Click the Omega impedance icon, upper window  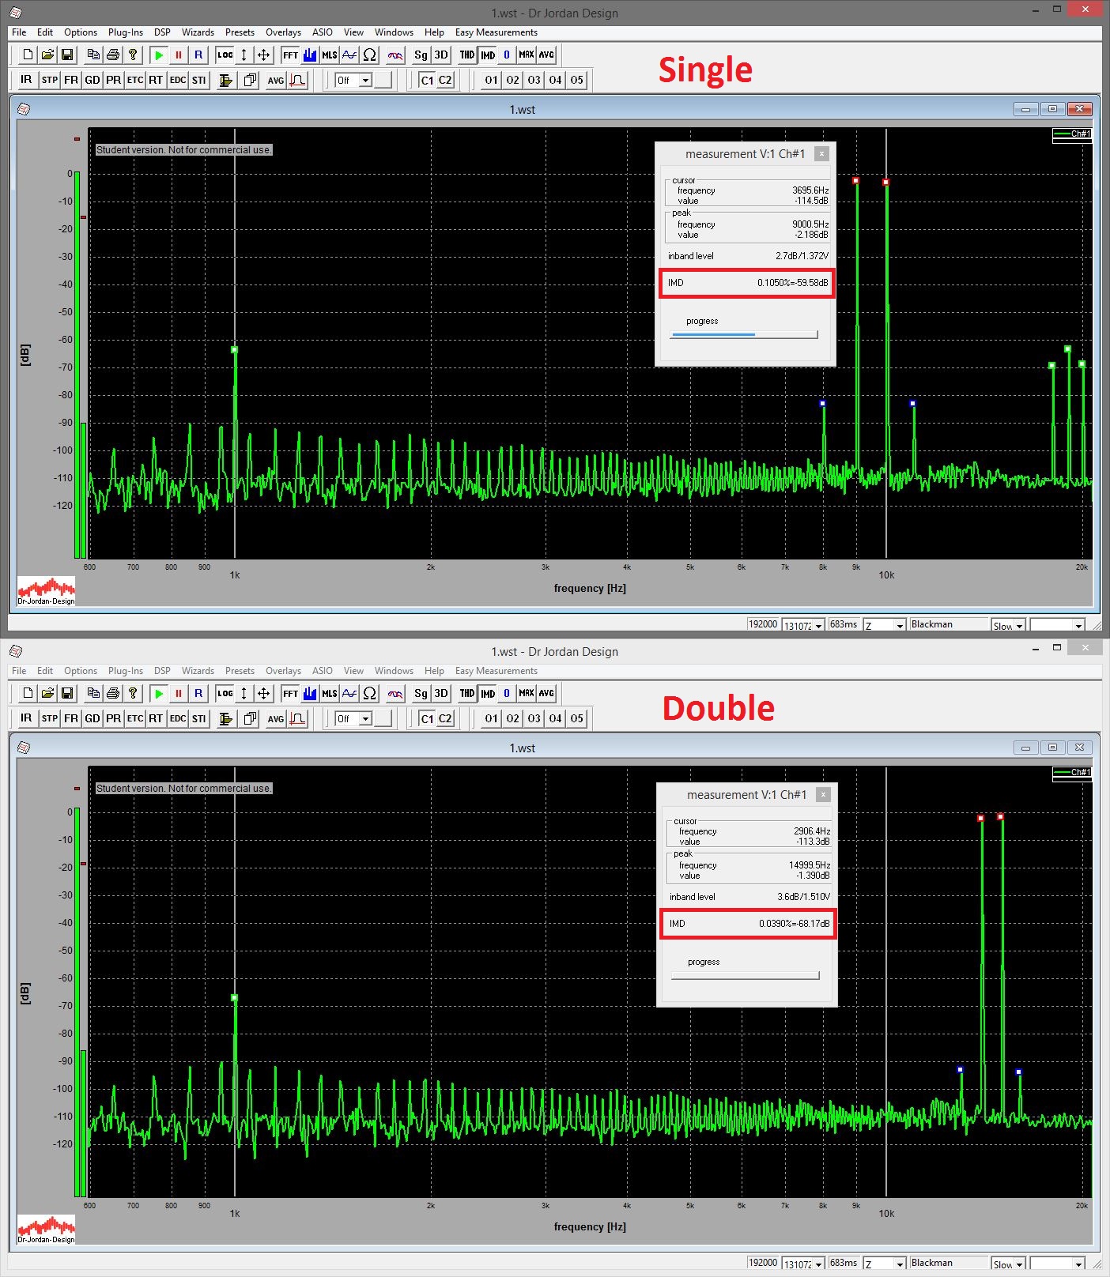369,55
